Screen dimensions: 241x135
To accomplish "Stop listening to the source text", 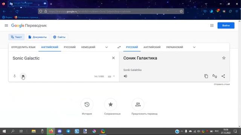I will pyautogui.click(x=23, y=76).
